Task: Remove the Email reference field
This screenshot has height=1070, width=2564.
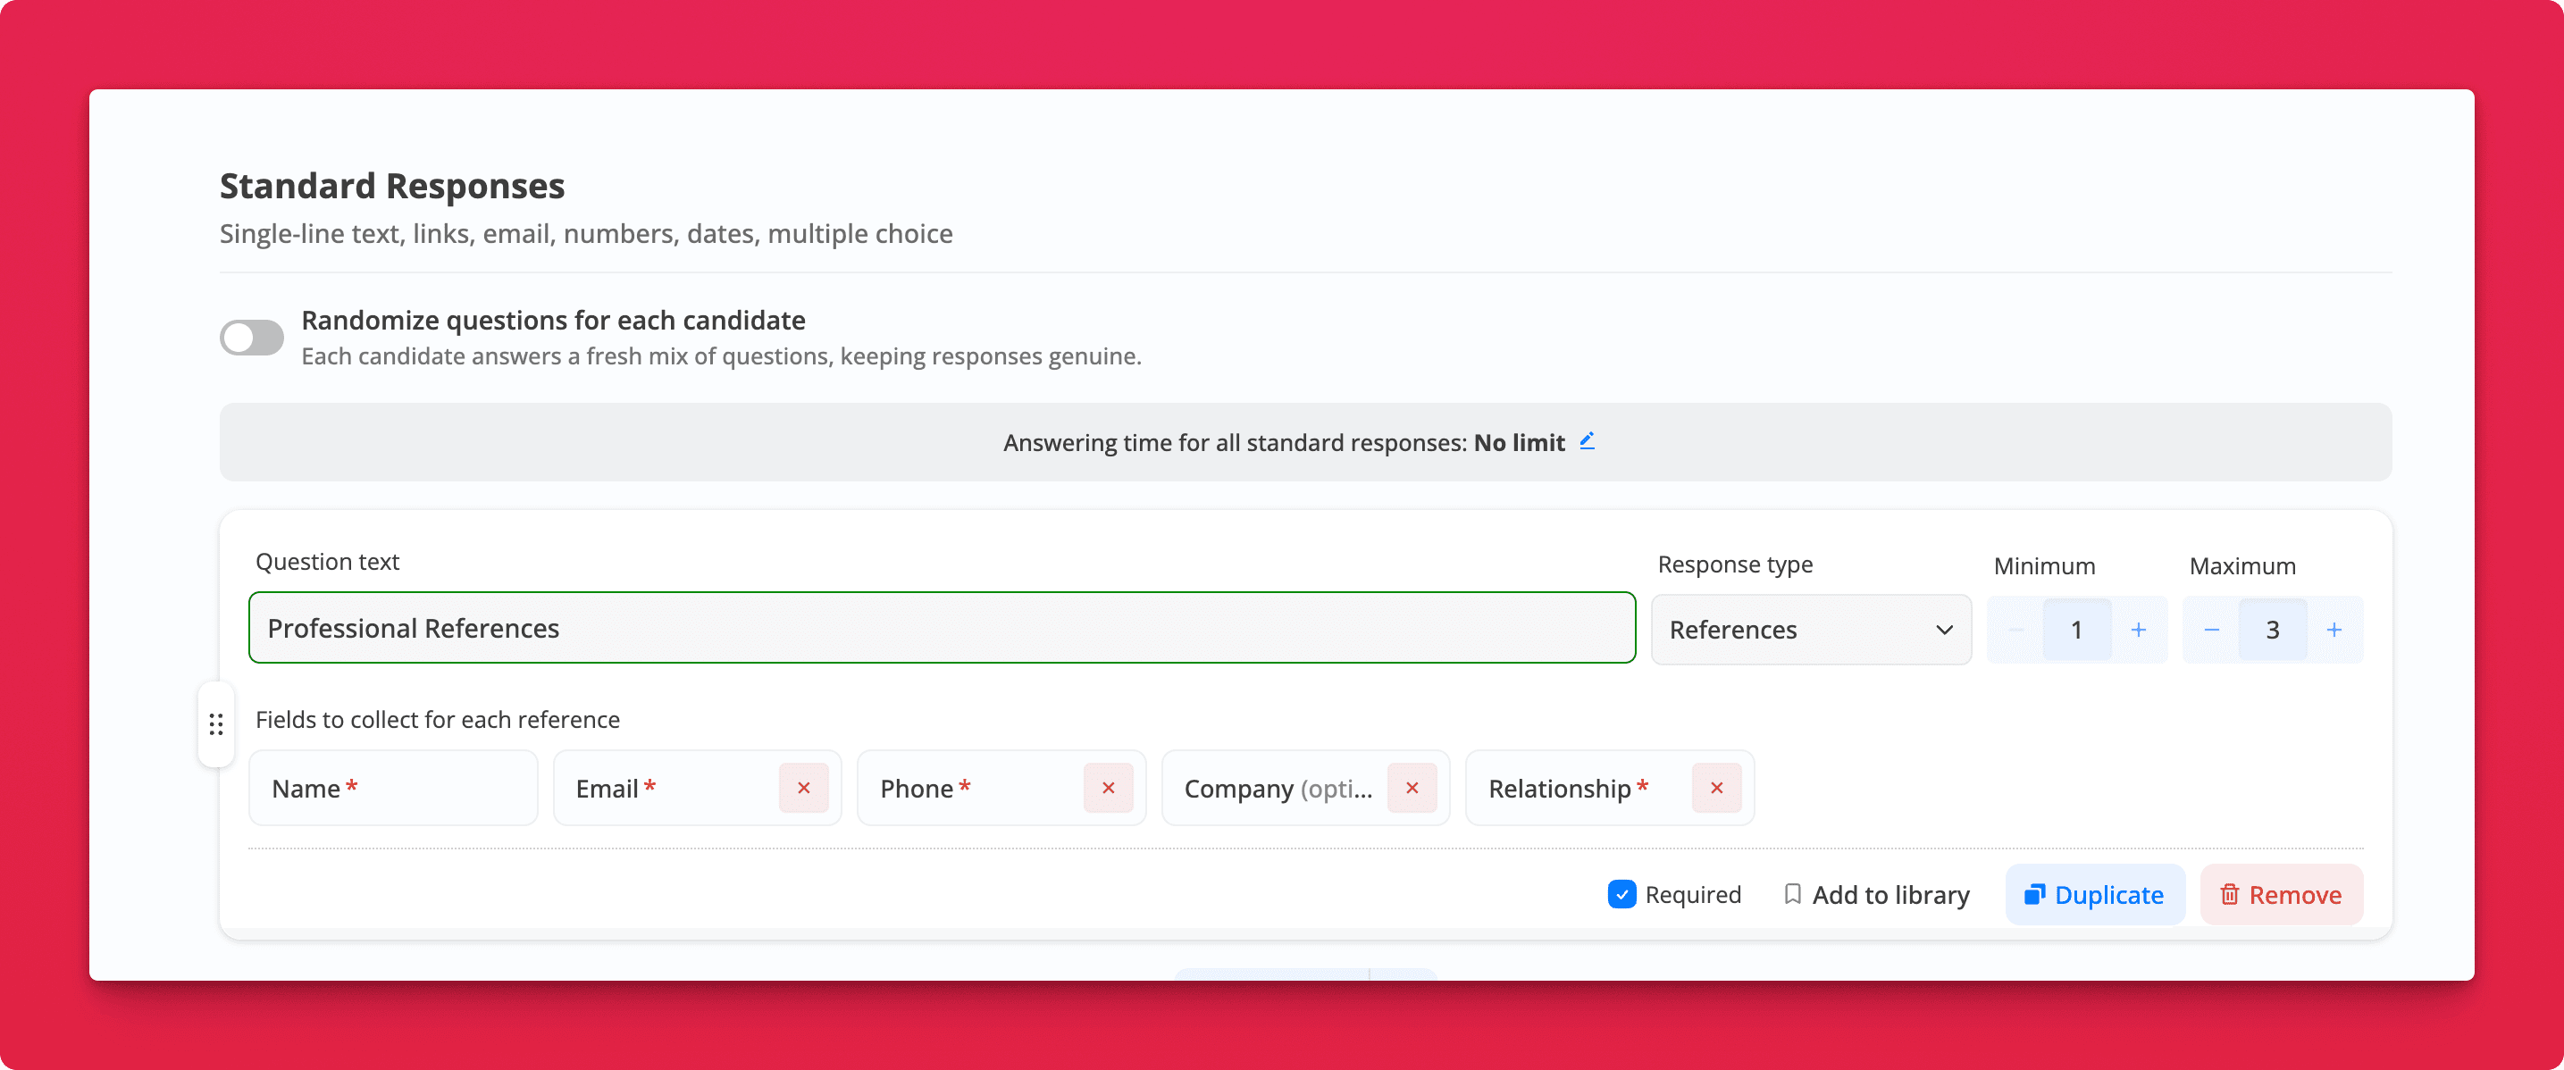Action: (803, 788)
